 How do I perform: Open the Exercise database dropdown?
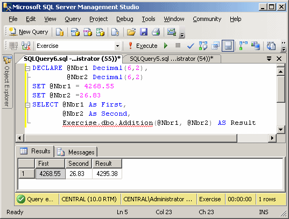pos(117,46)
